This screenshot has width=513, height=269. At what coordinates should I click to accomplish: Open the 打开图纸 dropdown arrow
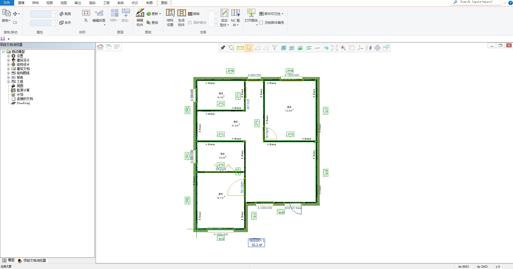pos(257,25)
